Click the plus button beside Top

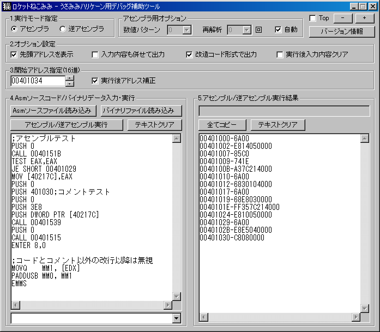[365, 19]
